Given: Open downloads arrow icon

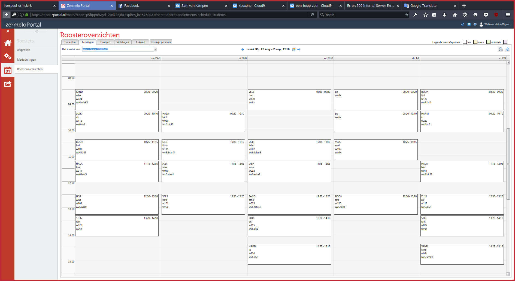Looking at the screenshot, I should pos(444,15).
